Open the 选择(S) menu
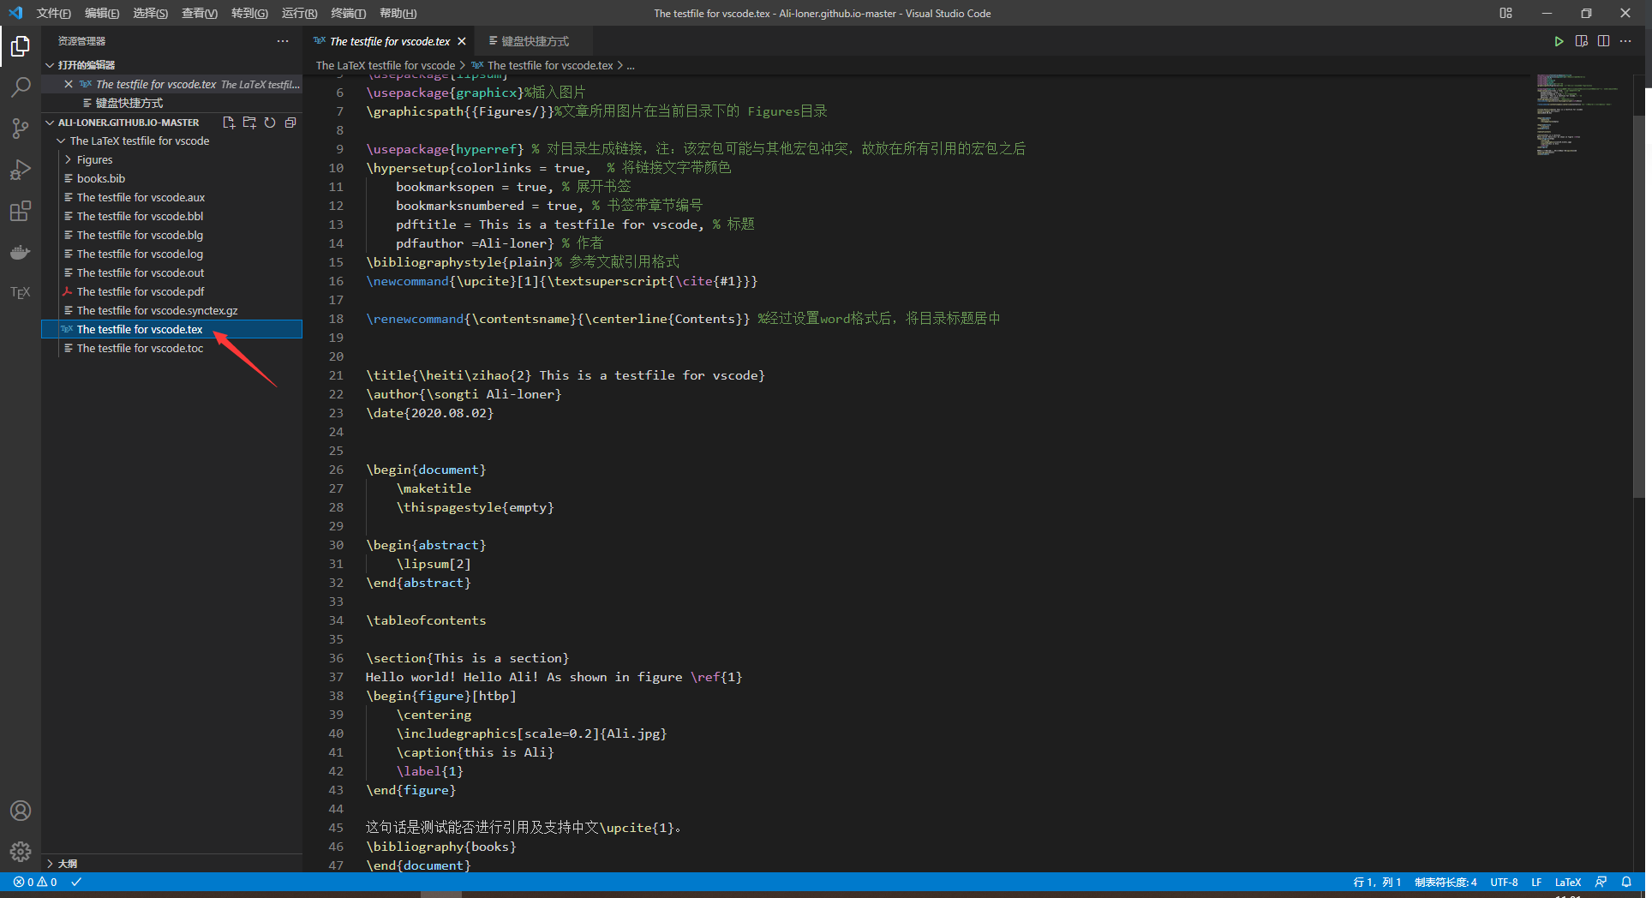Image resolution: width=1652 pixels, height=898 pixels. tap(150, 13)
